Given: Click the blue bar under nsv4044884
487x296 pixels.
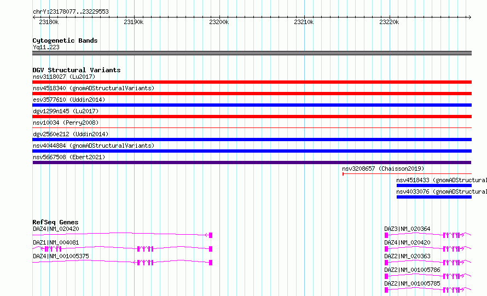Looking at the screenshot, I should (x=252, y=151).
